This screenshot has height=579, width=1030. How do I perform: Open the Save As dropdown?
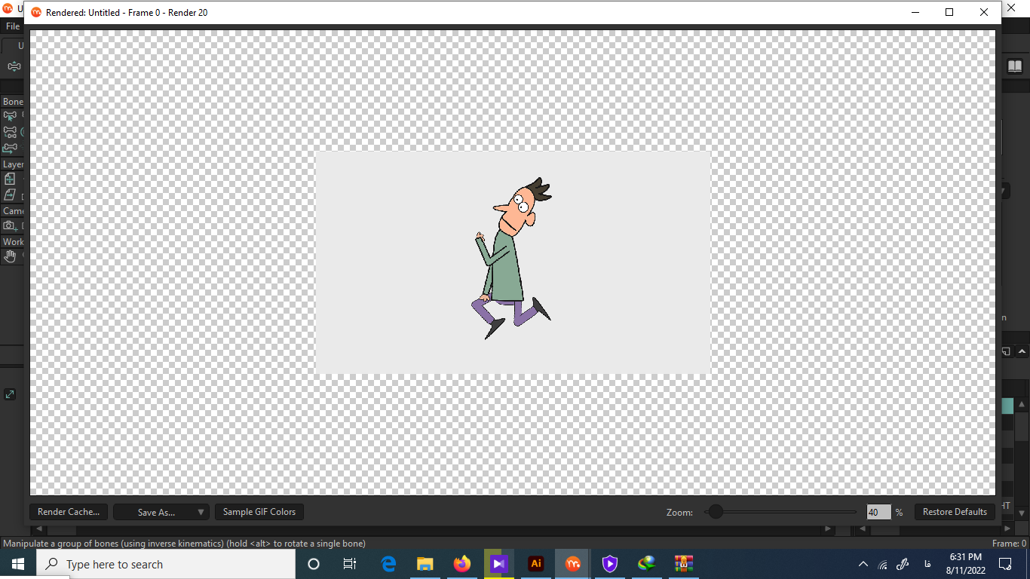coord(161,512)
